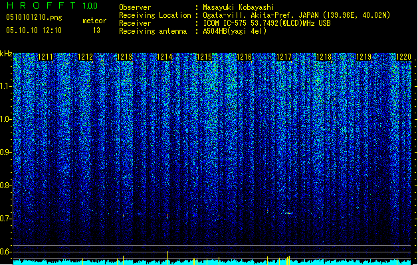Click the 1.0 kHz axis label
Image resolution: width=418 pixels, height=265 pixels.
point(5,119)
